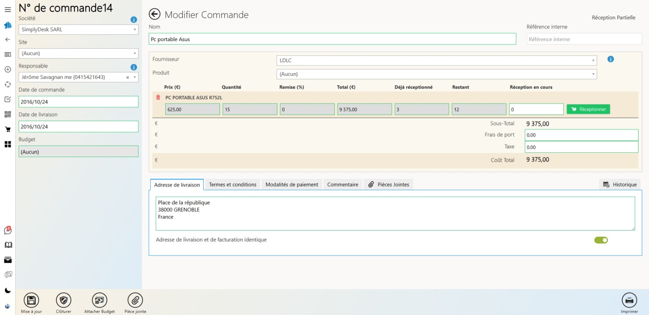Viewport: 649px width, 315px height.
Task: Open the Historique button
Action: (x=620, y=185)
